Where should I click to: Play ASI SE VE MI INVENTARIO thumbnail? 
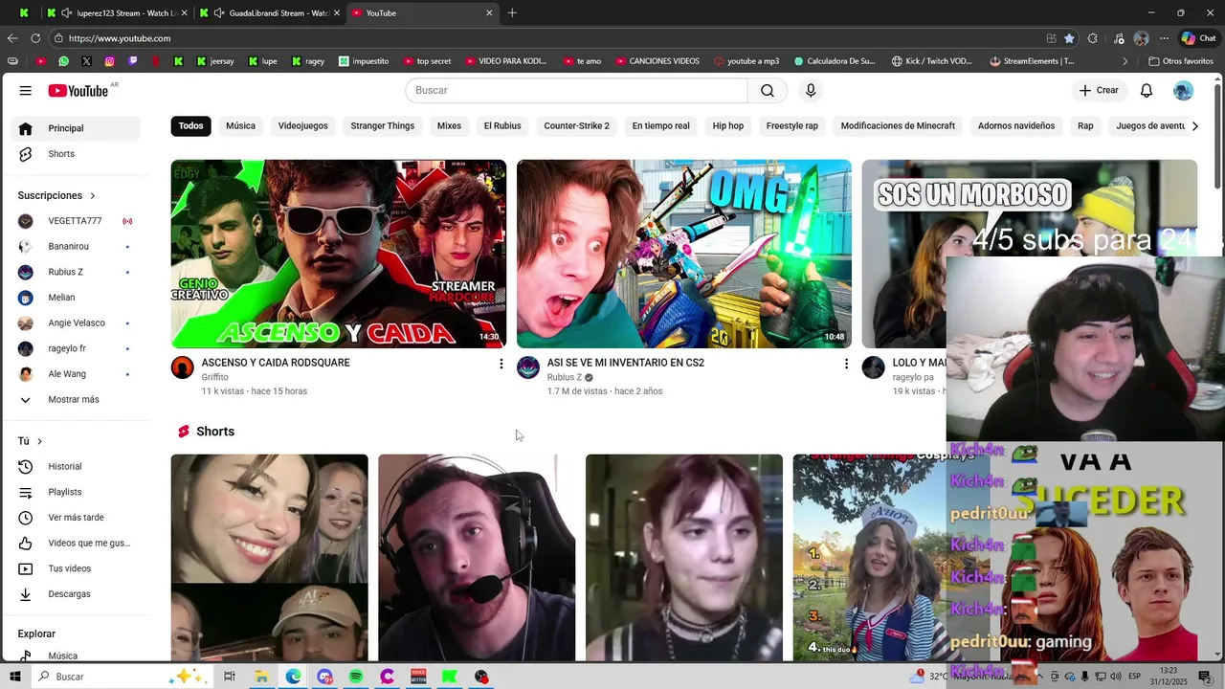[684, 254]
